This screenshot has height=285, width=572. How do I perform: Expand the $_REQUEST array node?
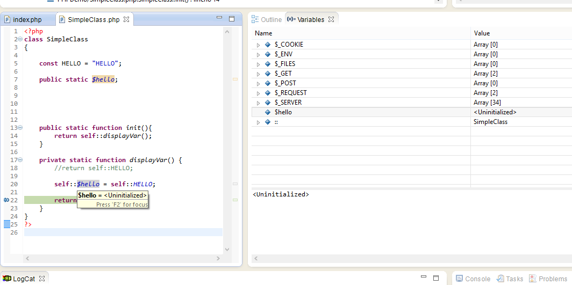258,93
